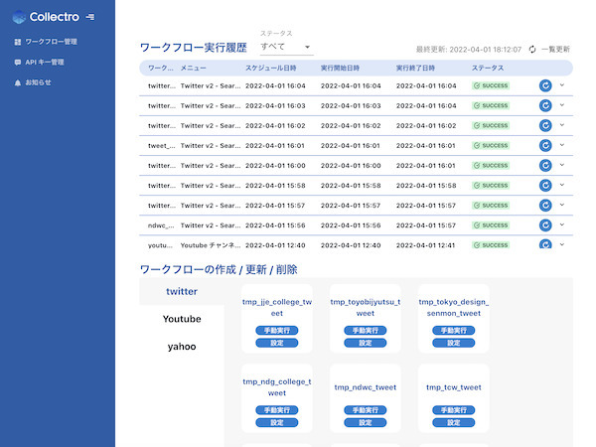The height and width of the screenshot is (447, 596).
Task: Click rerun icon on the 16:02 row
Action: (x=545, y=125)
